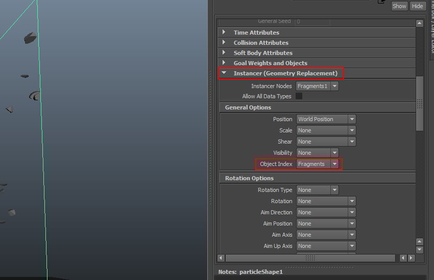The height and width of the screenshot is (280, 434).
Task: Collapse Instancer (Geometry Replacement) section
Action: pos(224,73)
